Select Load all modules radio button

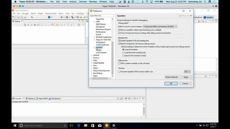pyautogui.click(x=123, y=49)
